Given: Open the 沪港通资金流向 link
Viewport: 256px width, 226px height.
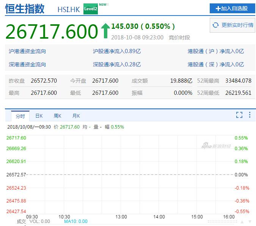Looking at the screenshot, I should [x=27, y=51].
